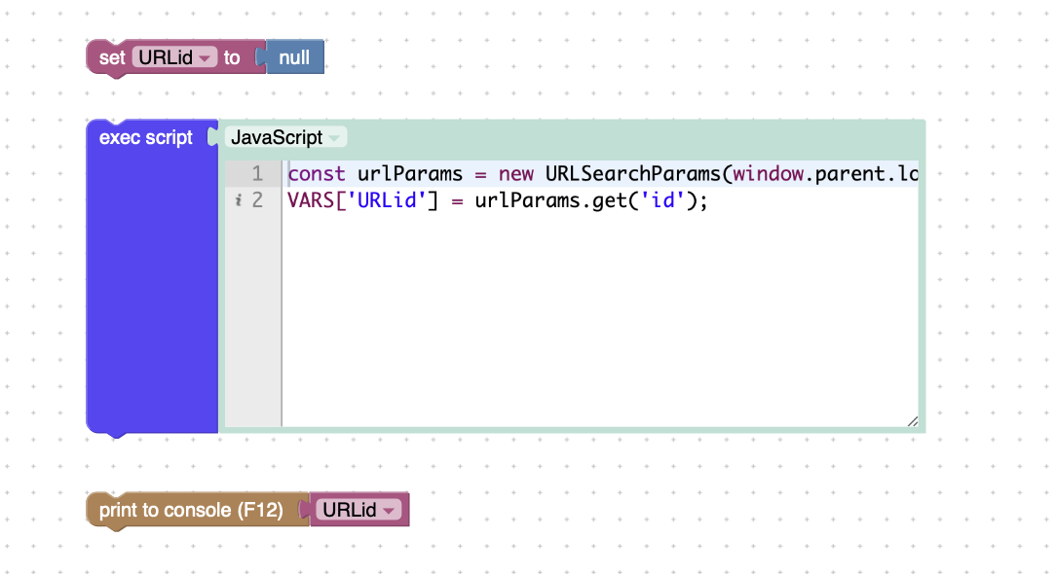Open the JavaScript language dropdown

pyautogui.click(x=285, y=137)
